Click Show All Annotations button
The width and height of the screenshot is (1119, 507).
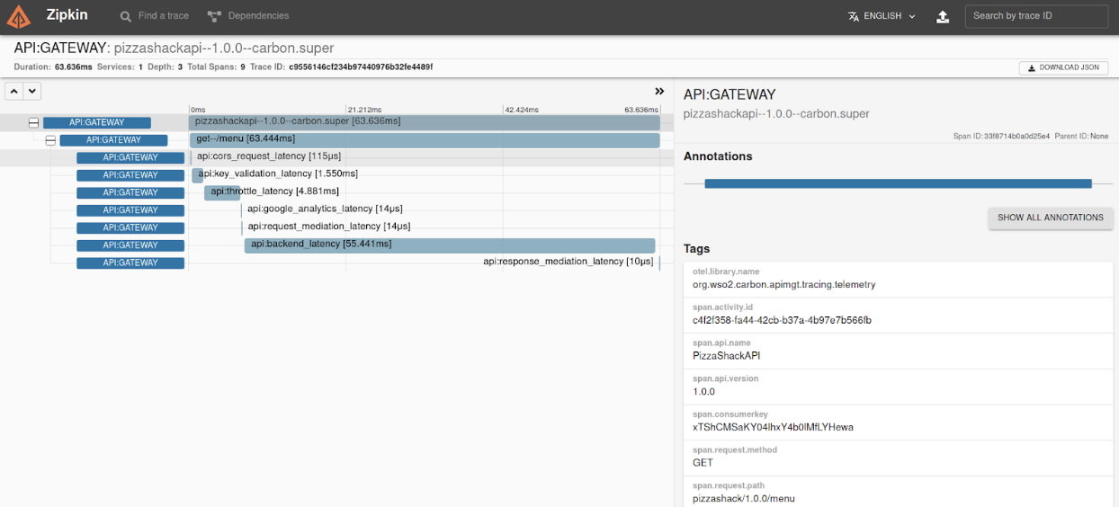point(1051,218)
